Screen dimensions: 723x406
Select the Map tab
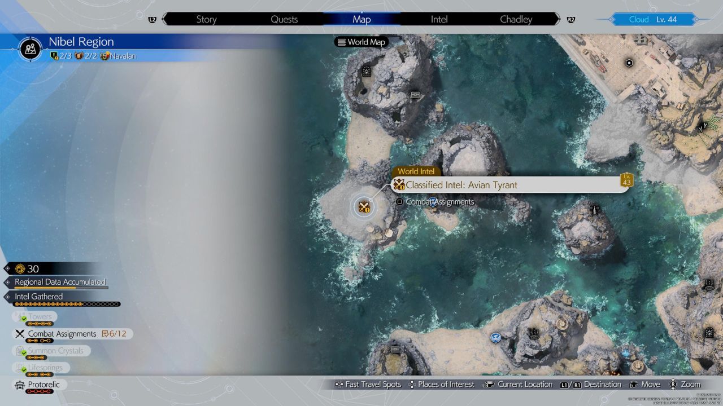pyautogui.click(x=361, y=19)
